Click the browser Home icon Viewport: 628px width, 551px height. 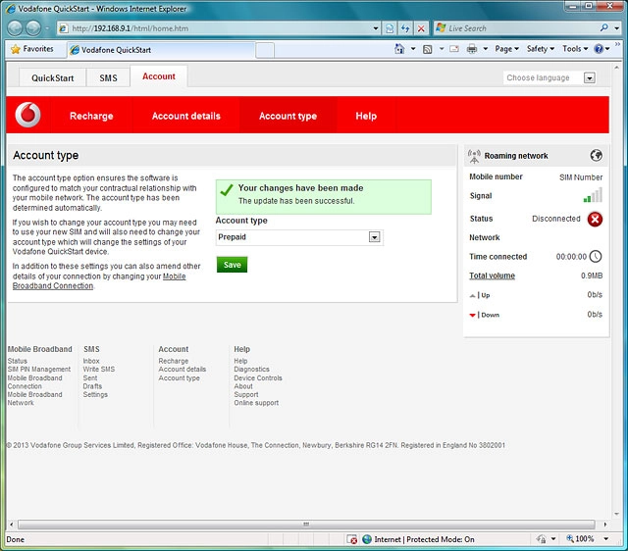point(399,49)
